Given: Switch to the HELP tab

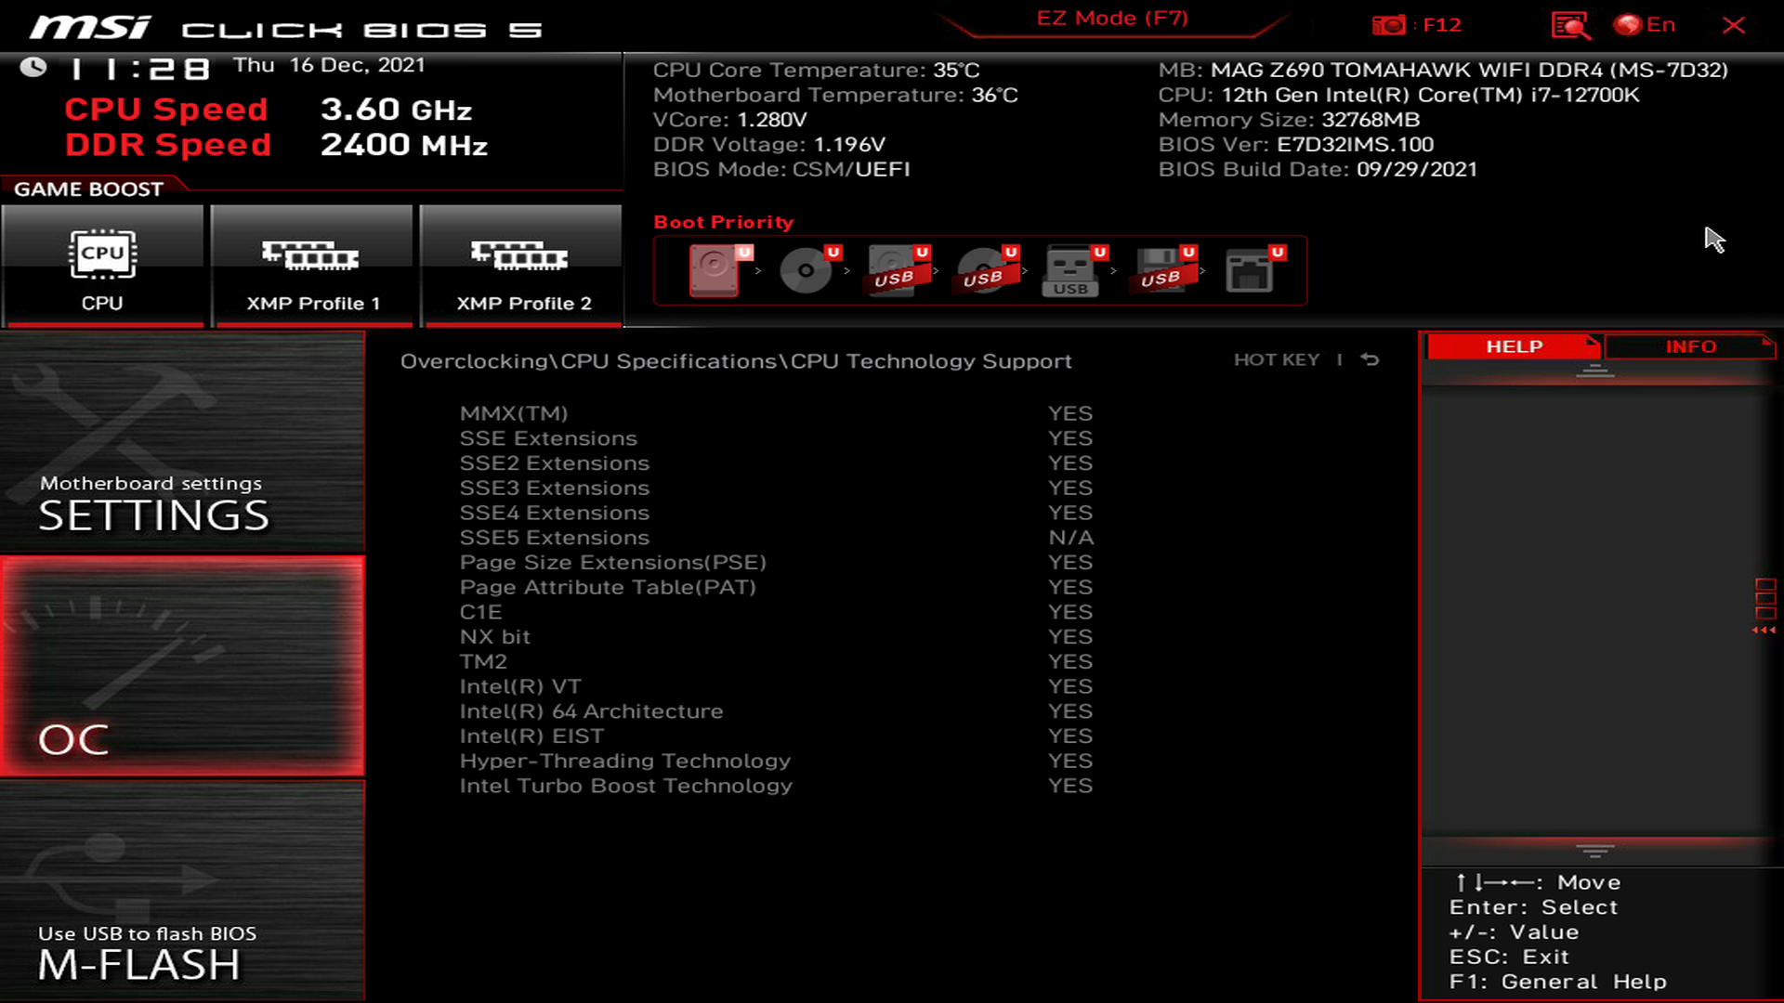Looking at the screenshot, I should (x=1514, y=346).
